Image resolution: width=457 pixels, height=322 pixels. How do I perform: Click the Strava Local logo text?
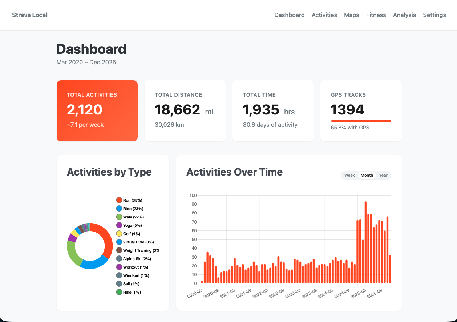click(x=30, y=15)
